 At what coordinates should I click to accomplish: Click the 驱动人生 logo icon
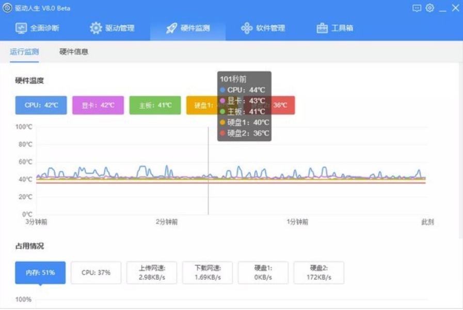click(6, 7)
